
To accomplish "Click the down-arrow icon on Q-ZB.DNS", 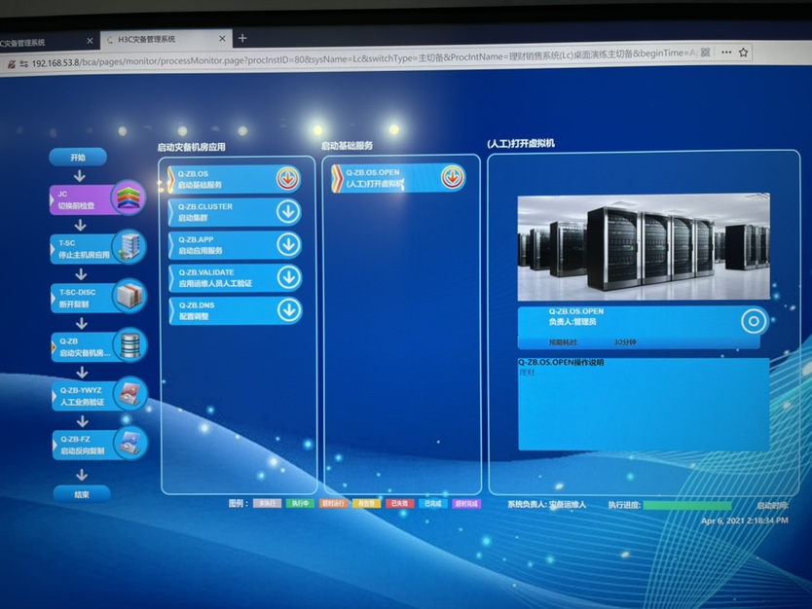I will pos(289,310).
